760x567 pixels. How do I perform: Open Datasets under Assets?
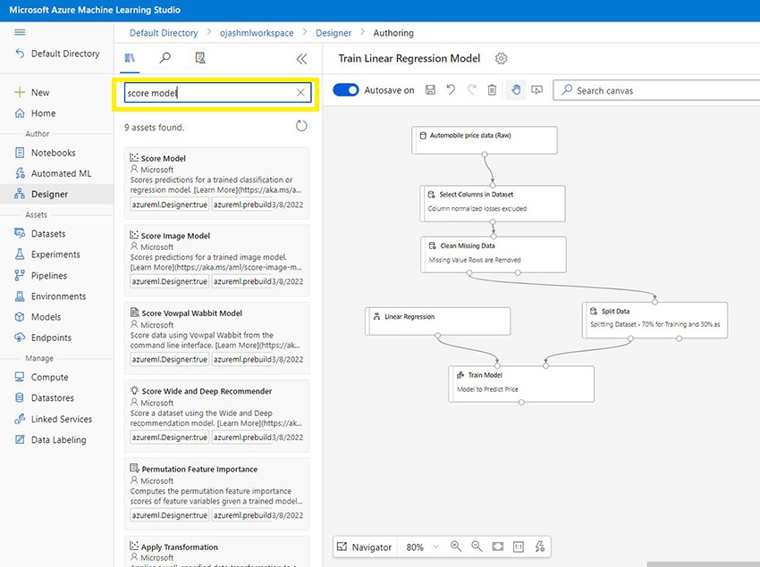[39, 234]
